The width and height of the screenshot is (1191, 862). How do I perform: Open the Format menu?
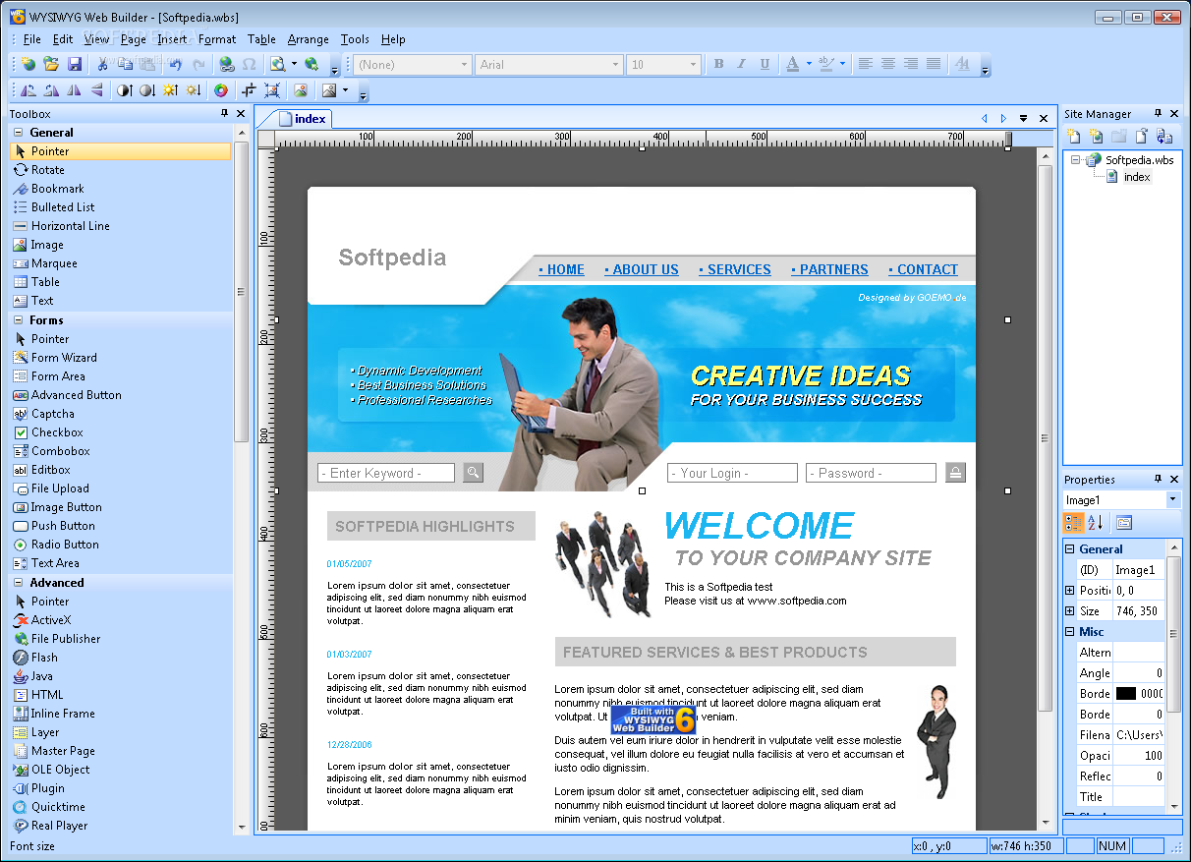tap(217, 39)
